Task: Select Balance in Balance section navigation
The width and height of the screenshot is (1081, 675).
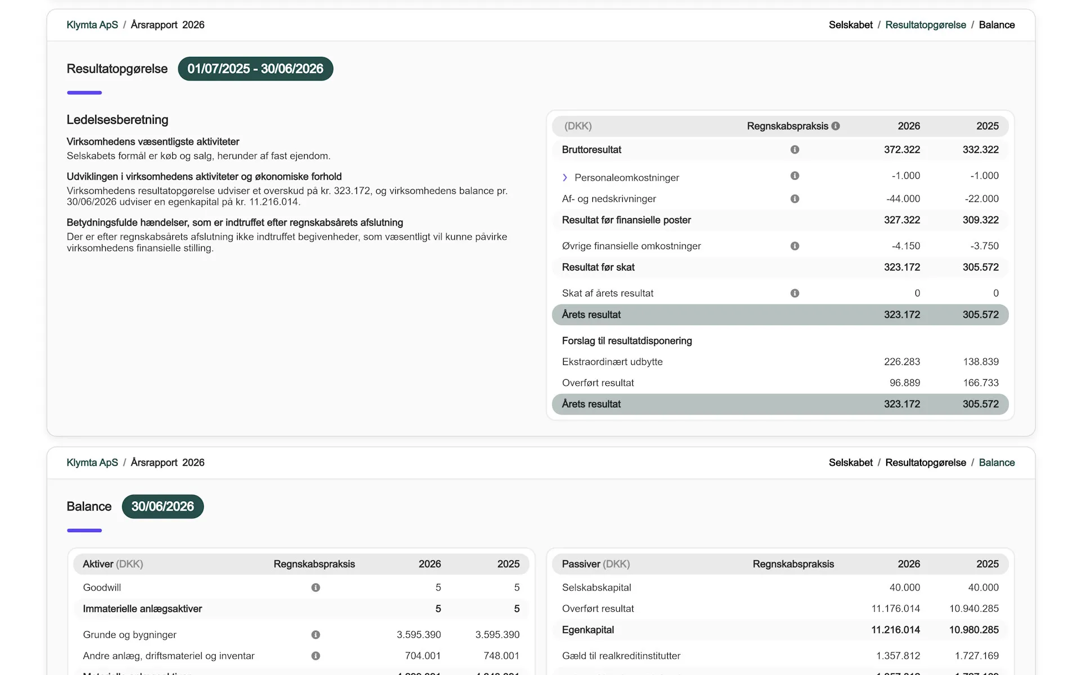Action: click(x=997, y=462)
